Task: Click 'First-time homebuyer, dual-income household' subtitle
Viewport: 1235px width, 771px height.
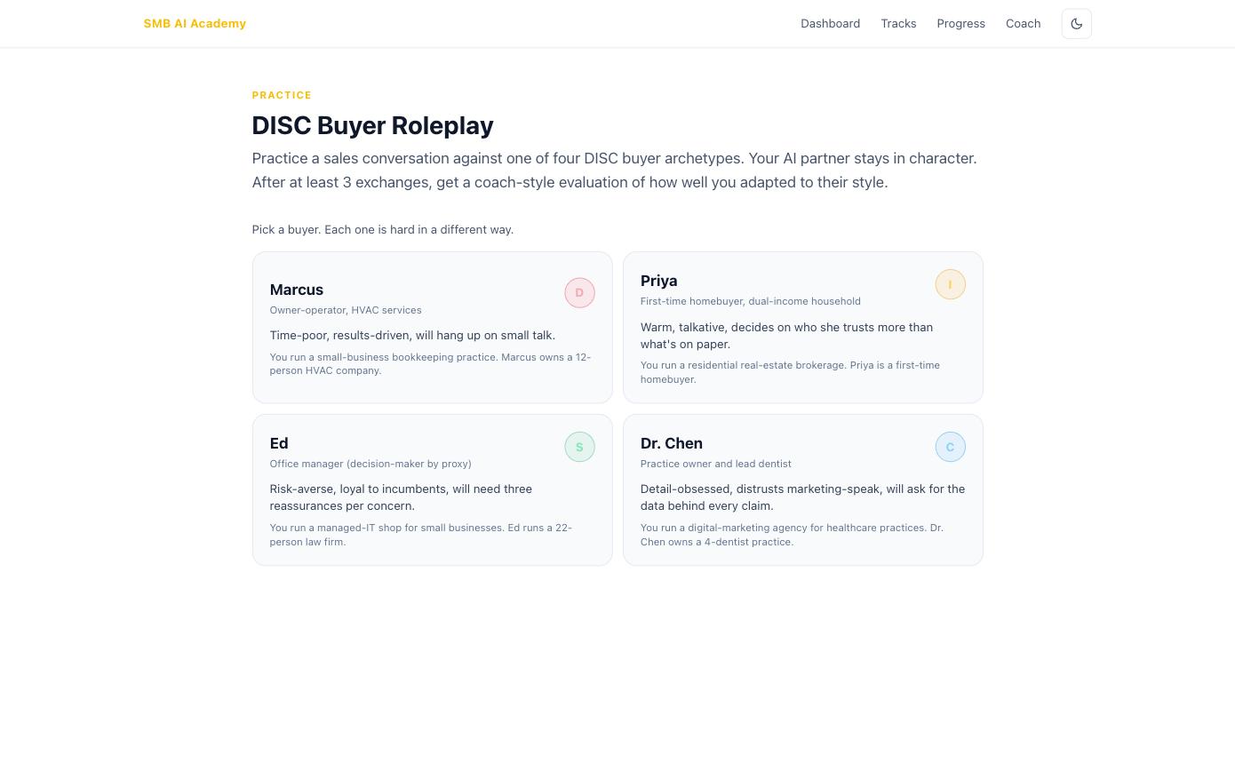Action: 750,301
